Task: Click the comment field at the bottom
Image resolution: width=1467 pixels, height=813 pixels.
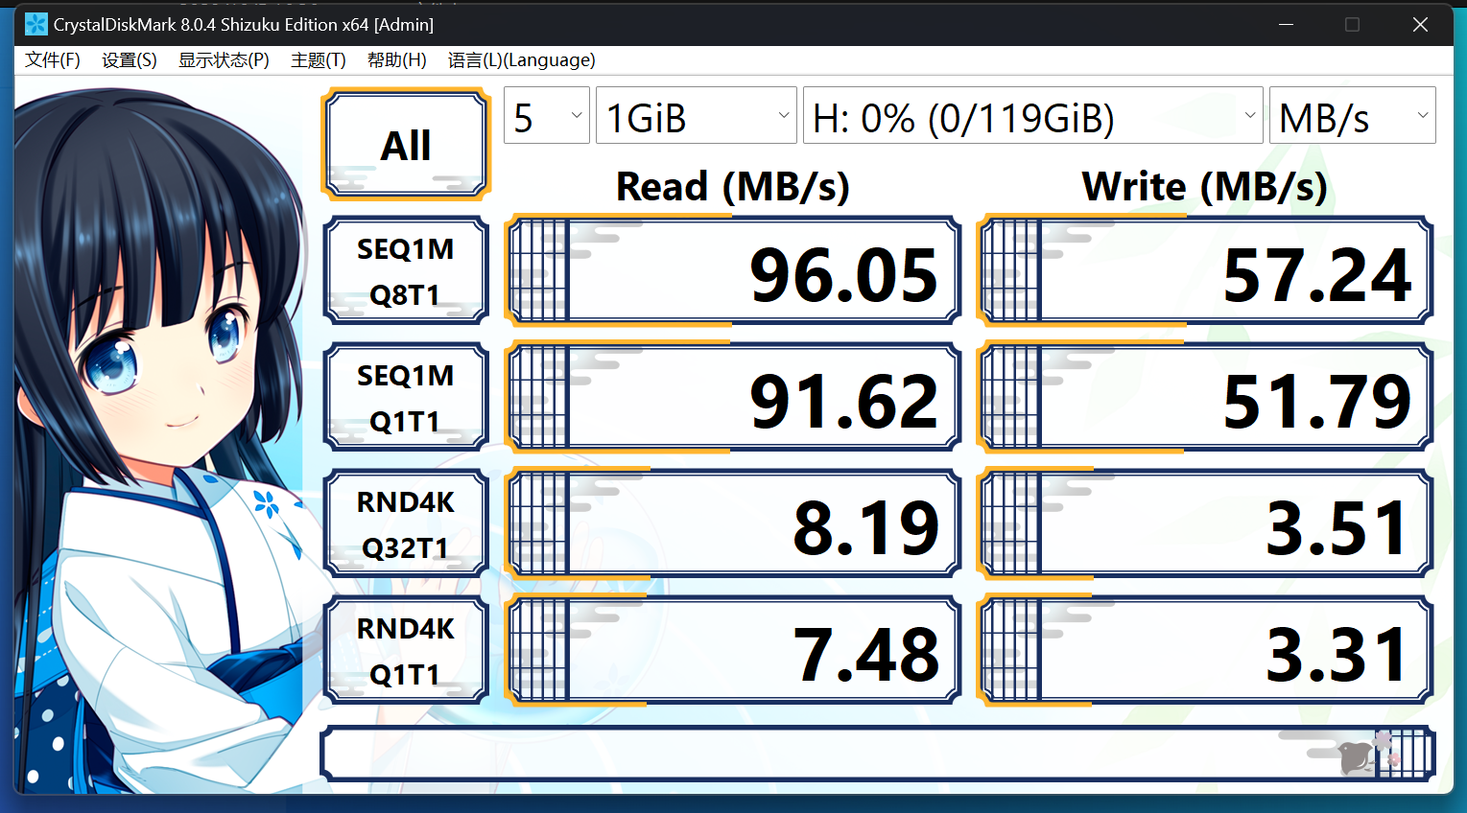Action: coord(878,753)
